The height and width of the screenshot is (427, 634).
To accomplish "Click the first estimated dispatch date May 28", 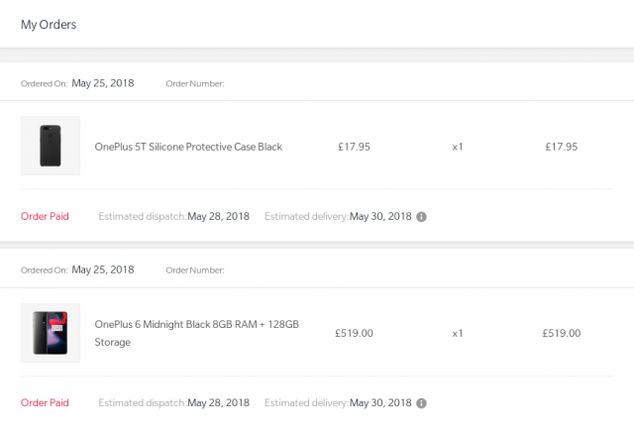I will [x=218, y=216].
